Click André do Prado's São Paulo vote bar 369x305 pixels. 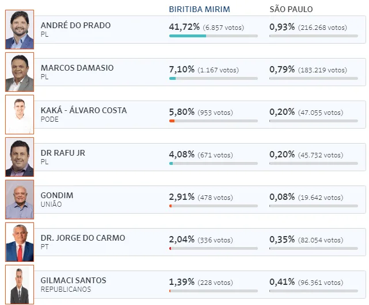pos(314,36)
